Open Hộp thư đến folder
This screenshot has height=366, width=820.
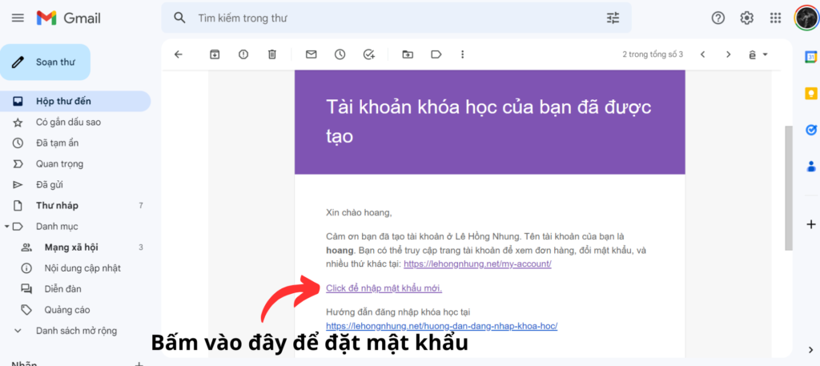(x=63, y=102)
